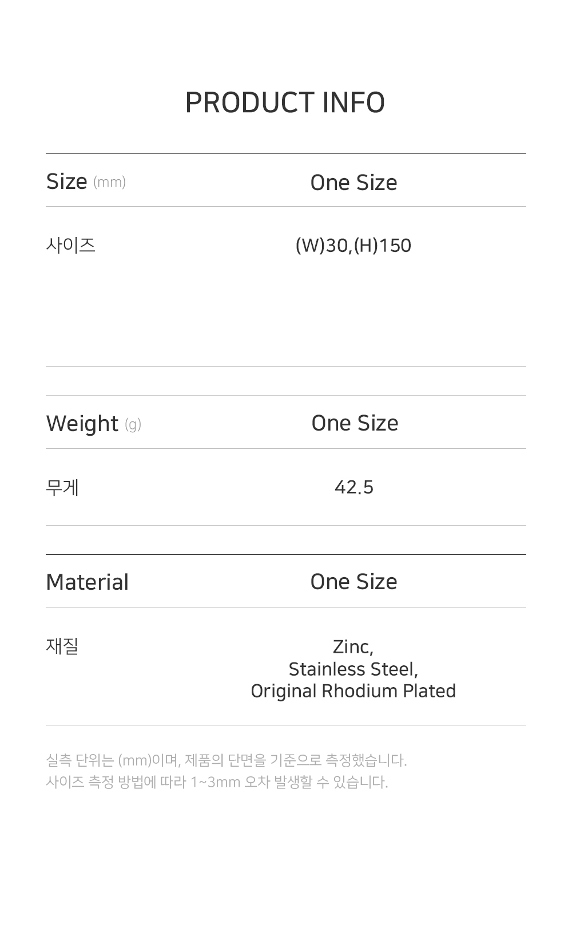
Task: Click the Size section label
Action: click(66, 182)
